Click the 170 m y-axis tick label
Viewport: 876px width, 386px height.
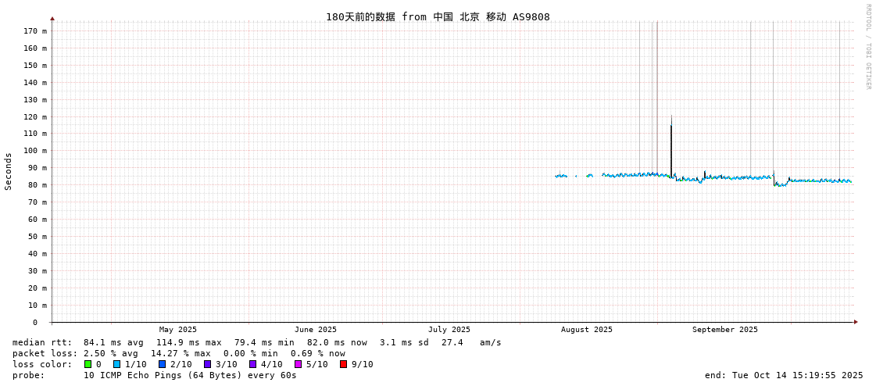(x=35, y=31)
